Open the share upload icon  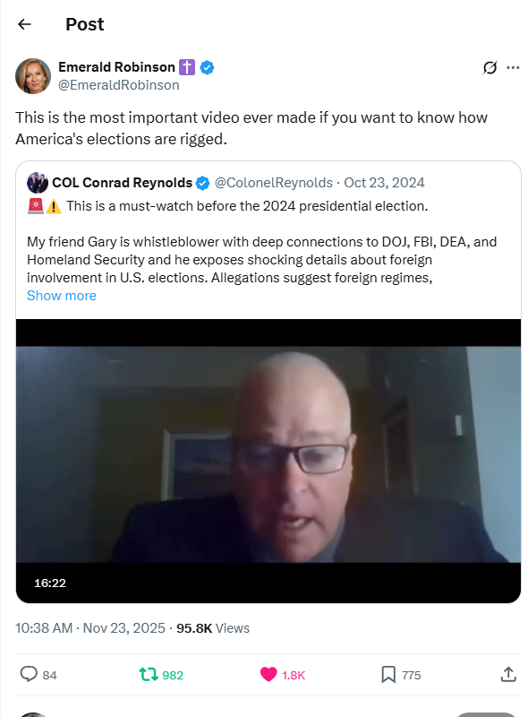pos(508,674)
